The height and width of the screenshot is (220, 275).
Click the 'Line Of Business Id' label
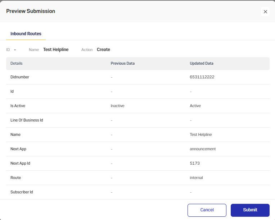pos(27,120)
